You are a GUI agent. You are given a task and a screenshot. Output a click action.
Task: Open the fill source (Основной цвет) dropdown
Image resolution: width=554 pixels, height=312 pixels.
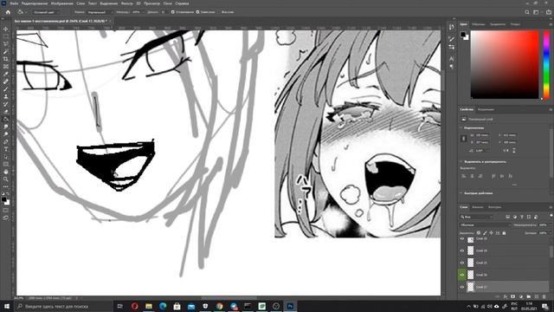(x=46, y=11)
